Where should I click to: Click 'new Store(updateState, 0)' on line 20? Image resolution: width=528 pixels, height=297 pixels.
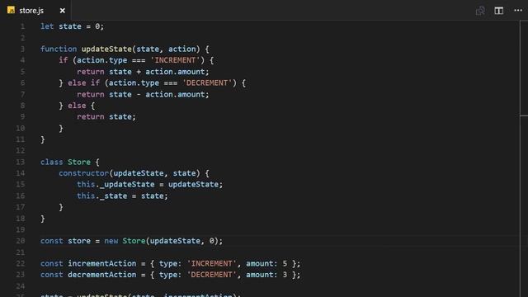pyautogui.click(x=162, y=241)
